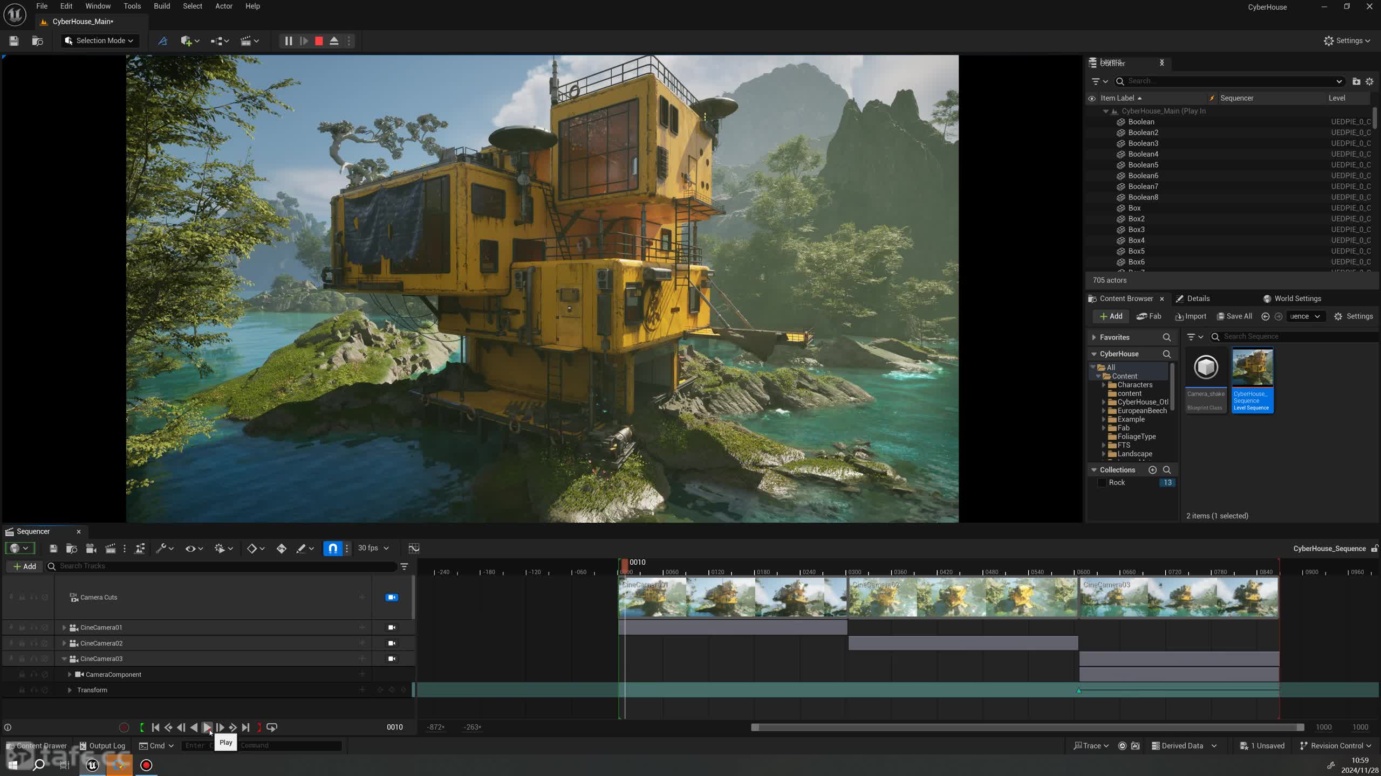This screenshot has width=1381, height=776.
Task: Toggle the CineCamera01 camera lock button
Action: pyautogui.click(x=392, y=627)
